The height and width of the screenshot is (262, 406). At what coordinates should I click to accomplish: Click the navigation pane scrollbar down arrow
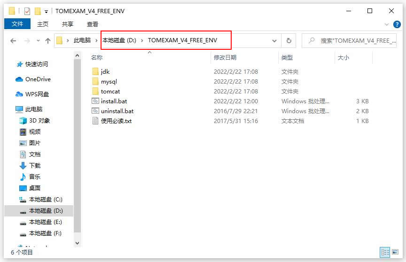click(x=77, y=243)
